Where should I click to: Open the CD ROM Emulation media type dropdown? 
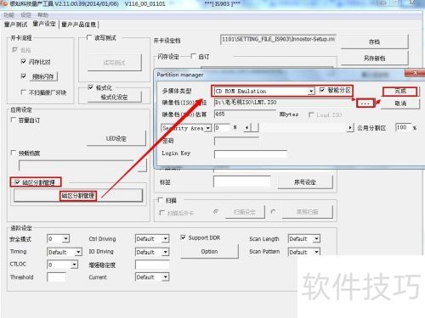[x=311, y=91]
